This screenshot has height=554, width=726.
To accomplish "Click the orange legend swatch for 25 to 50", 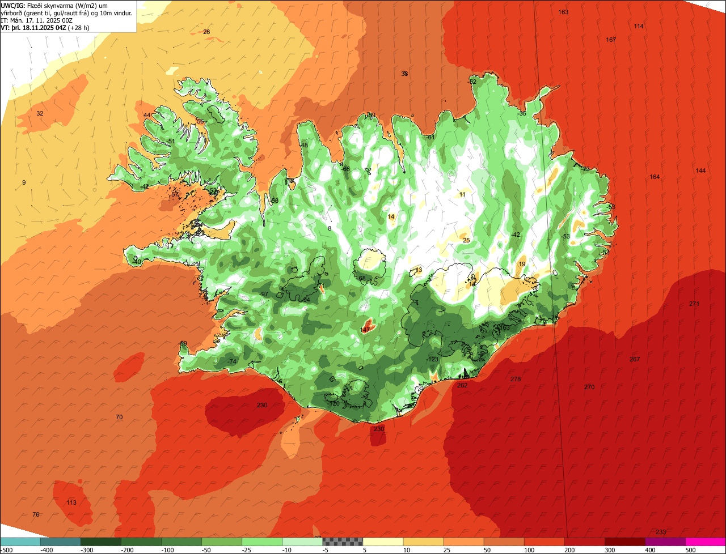I will (463, 542).
